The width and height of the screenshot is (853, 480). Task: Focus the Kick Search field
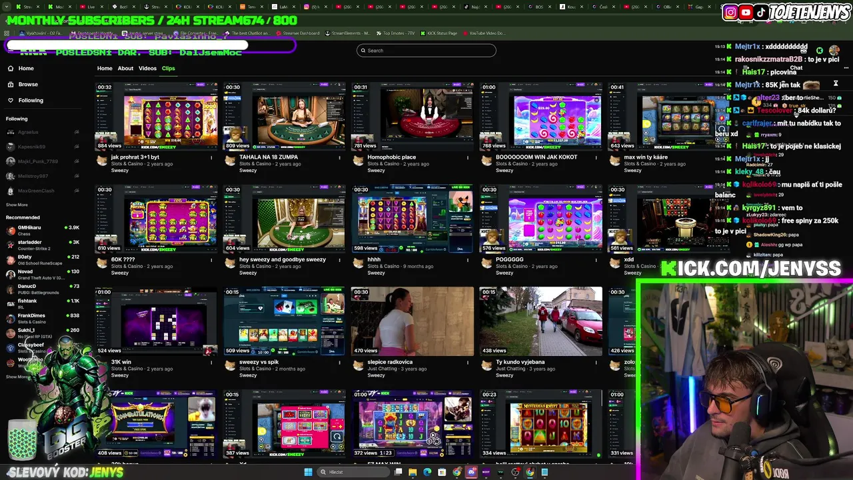point(426,51)
